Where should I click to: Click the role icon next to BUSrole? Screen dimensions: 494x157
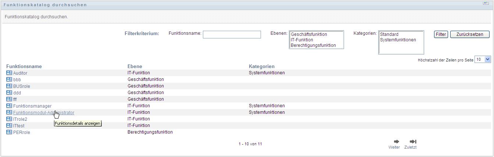pos(9,86)
